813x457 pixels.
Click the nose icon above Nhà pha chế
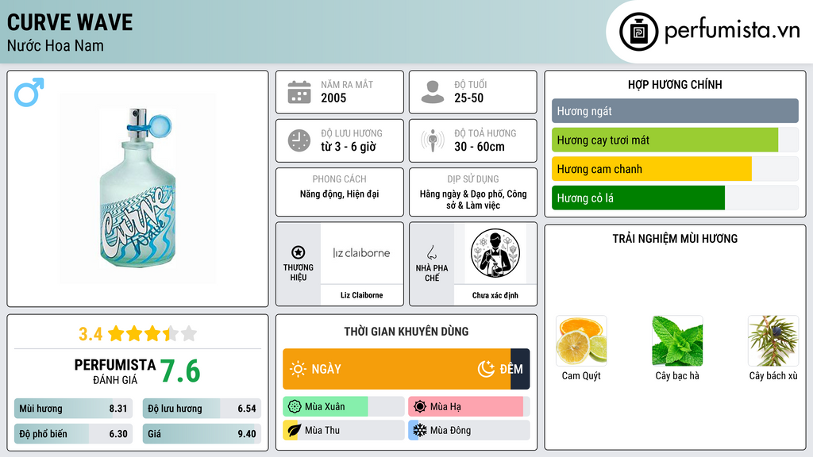(431, 252)
